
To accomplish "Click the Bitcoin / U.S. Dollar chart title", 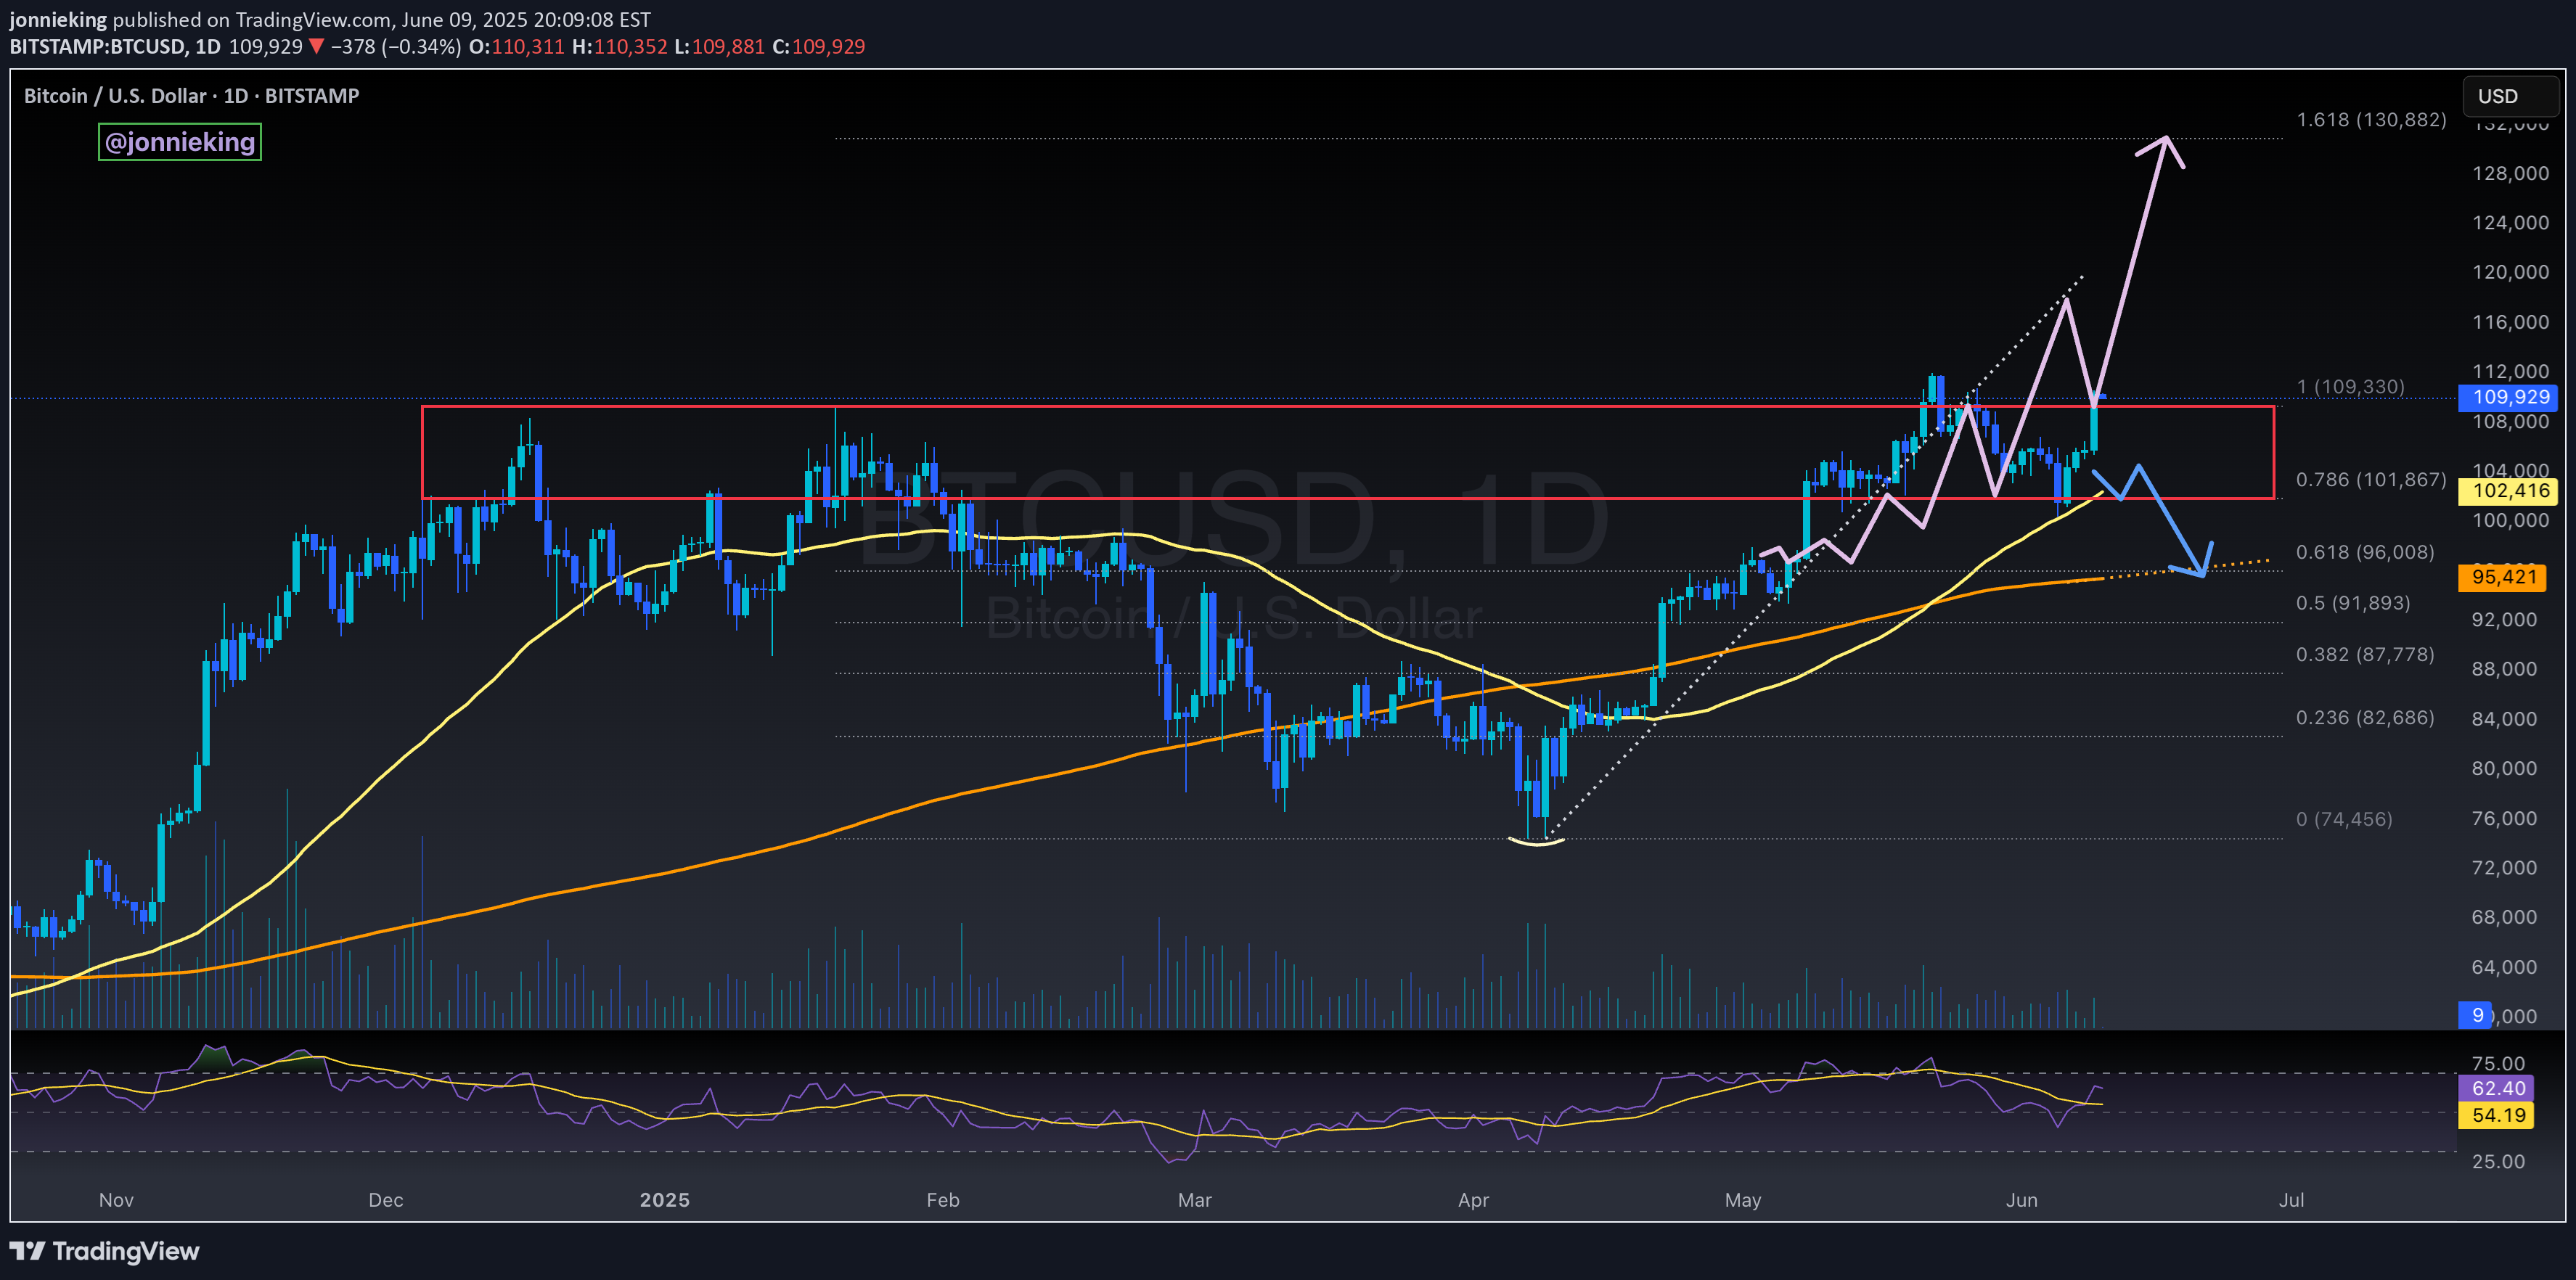I will [191, 96].
